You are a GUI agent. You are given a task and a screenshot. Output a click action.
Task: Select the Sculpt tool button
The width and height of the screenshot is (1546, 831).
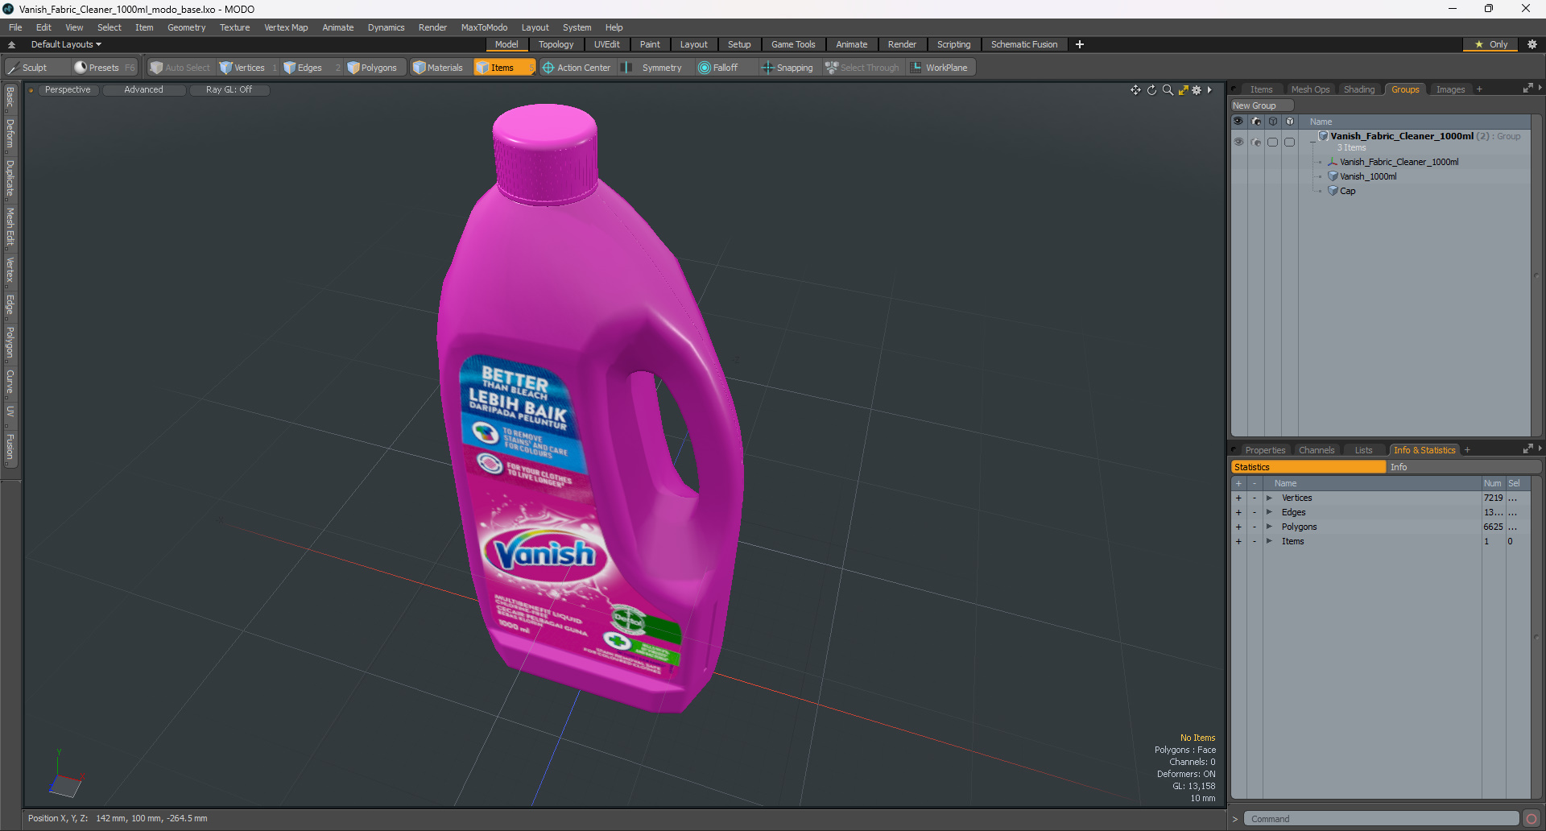pos(28,68)
